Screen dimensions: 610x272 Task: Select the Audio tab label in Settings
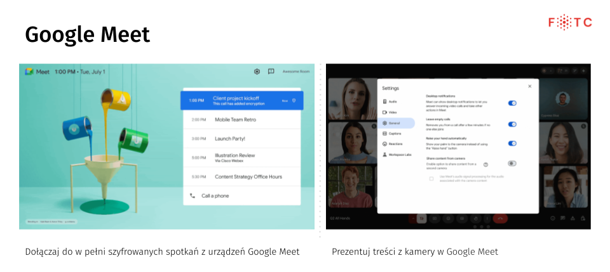pos(393,101)
